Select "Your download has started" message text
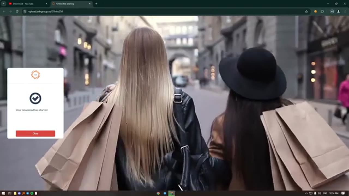Screen dimensions: 349x196 click(x=32, y=110)
